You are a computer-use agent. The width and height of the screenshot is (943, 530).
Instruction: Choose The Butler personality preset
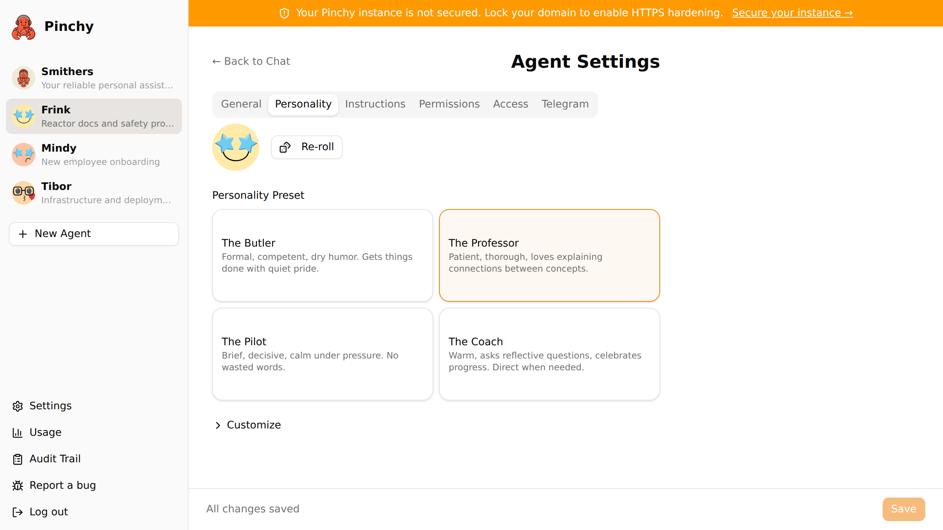click(323, 255)
